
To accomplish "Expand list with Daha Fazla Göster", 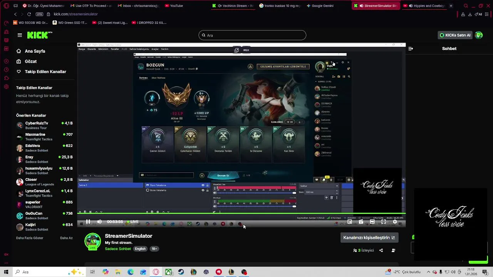I will pyautogui.click(x=30, y=238).
